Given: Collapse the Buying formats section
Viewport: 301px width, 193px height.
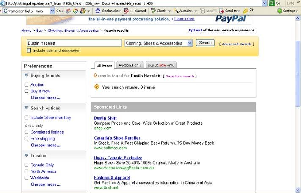Looking at the screenshot, I should pyautogui.click(x=27, y=75).
